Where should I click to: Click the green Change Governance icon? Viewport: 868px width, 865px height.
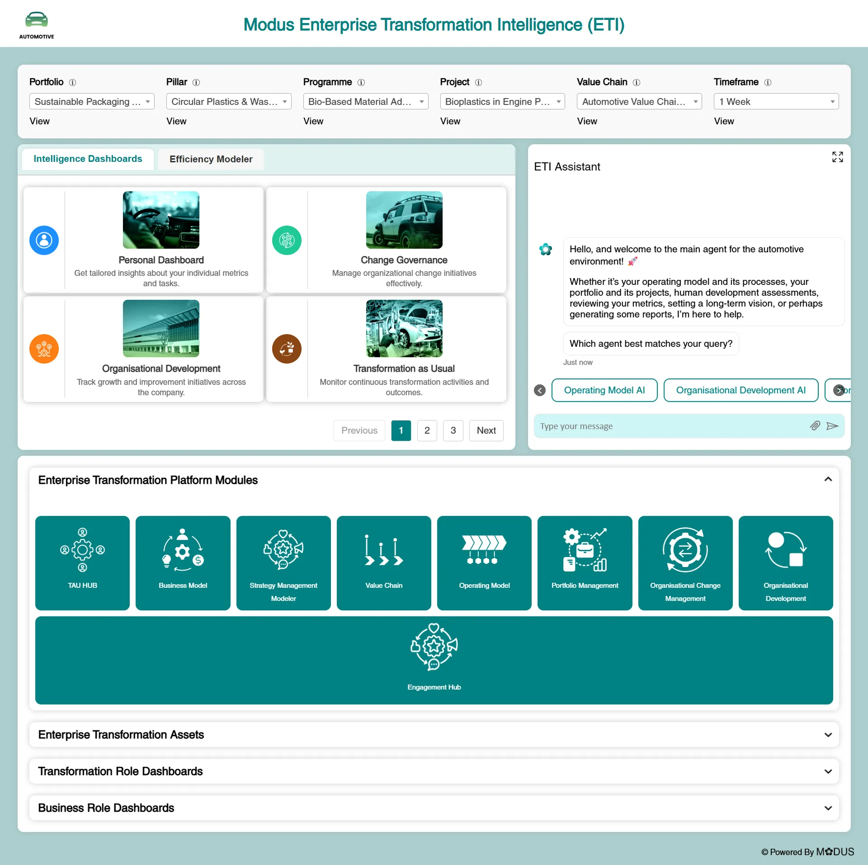click(x=287, y=240)
